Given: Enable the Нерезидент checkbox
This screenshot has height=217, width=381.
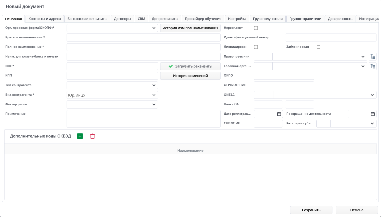Looking at the screenshot, I should pos(256,28).
